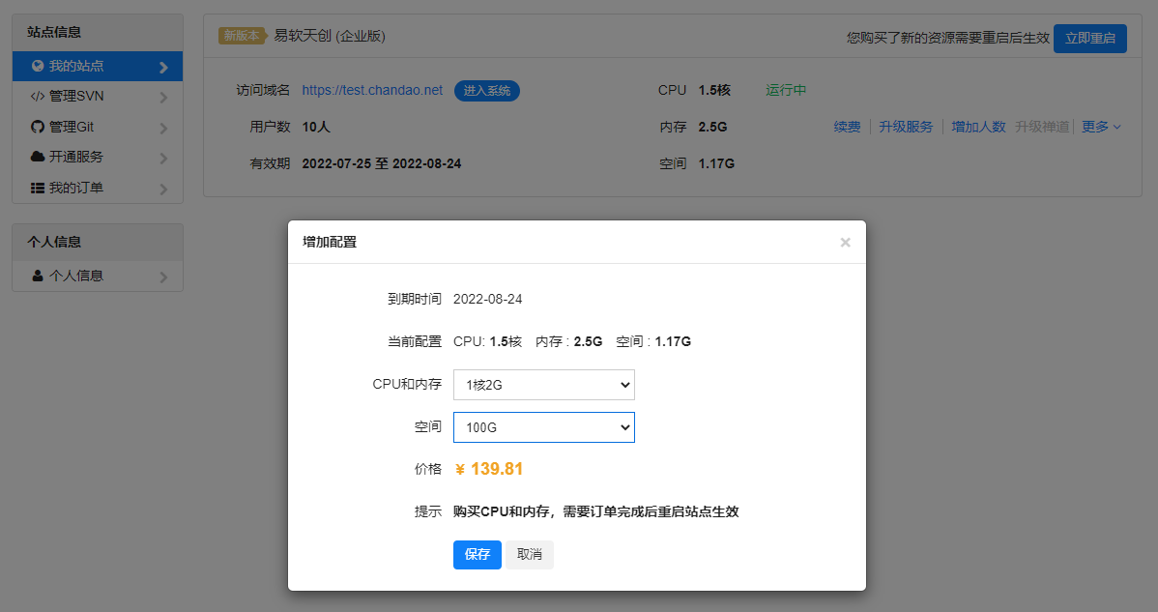Viewport: 1158px width, 612px height.
Task: Click the 增加人数 link
Action: tap(978, 127)
